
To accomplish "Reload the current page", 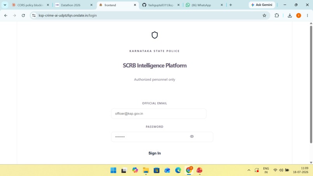I will [x=23, y=16].
